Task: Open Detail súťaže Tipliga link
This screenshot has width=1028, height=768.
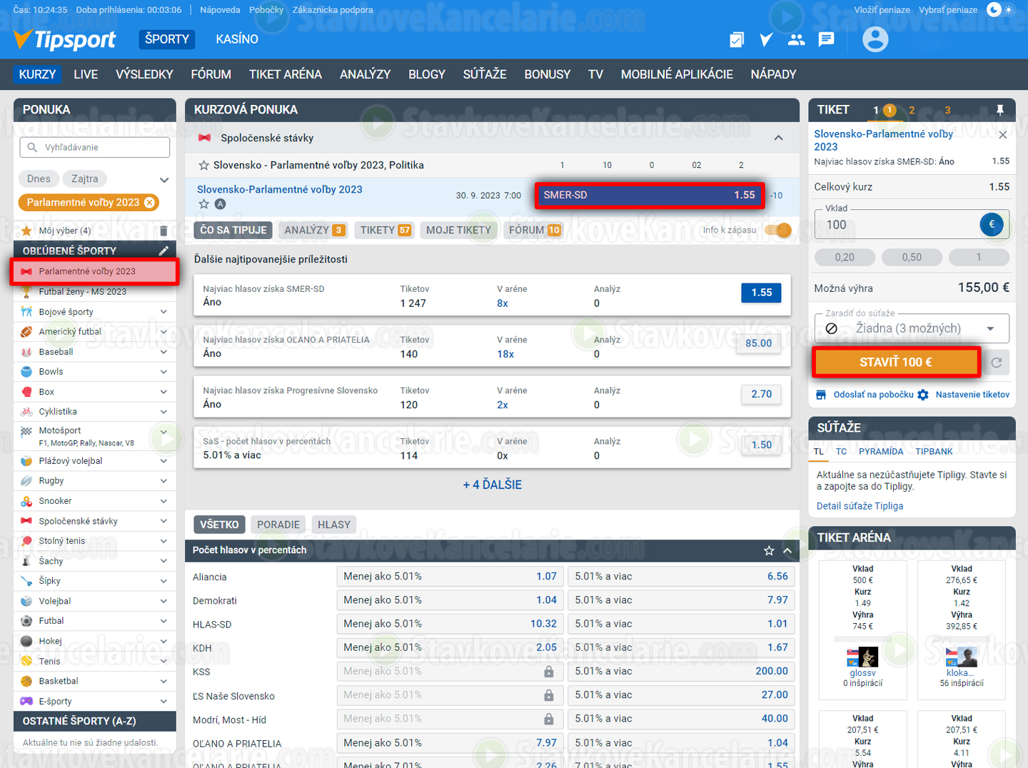Action: 860,505
